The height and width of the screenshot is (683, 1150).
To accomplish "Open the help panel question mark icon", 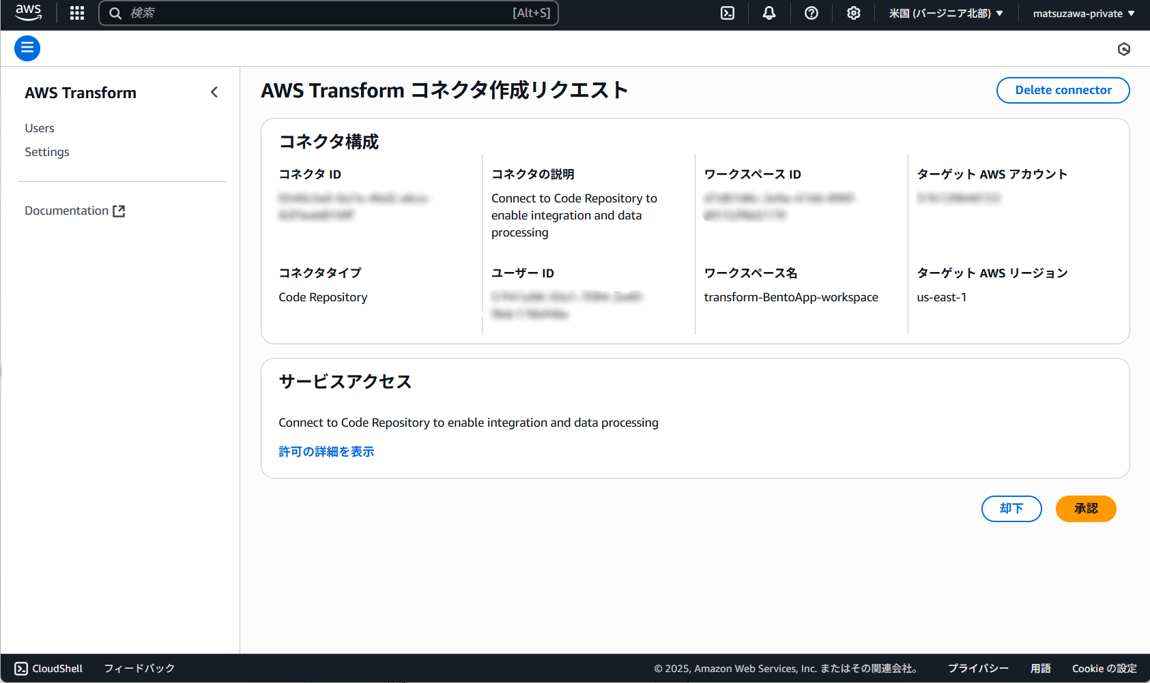I will (x=811, y=13).
